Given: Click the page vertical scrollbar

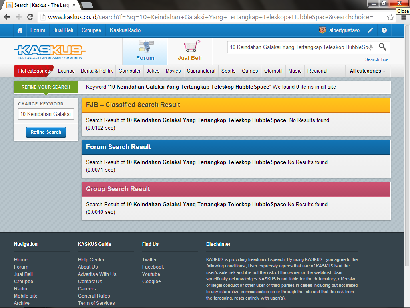Looking at the screenshot, I should (x=407, y=147).
